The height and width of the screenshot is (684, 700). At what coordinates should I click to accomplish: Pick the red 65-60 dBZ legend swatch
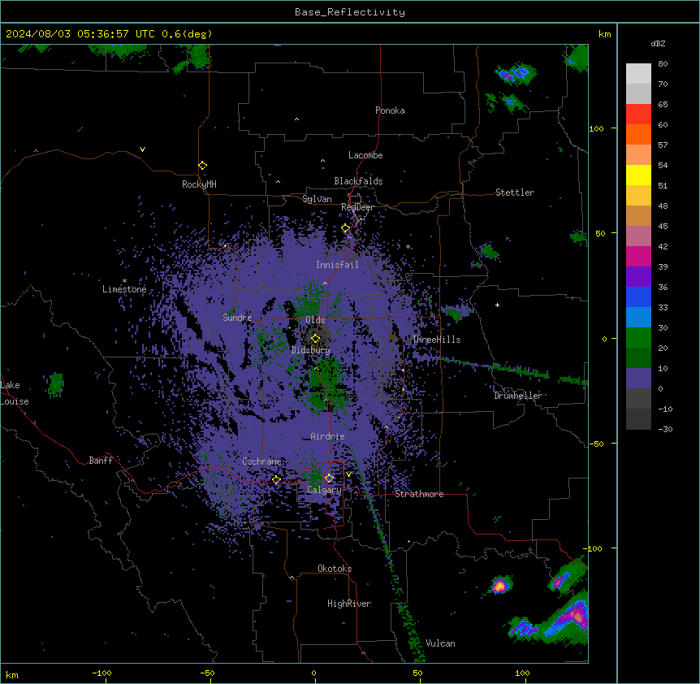tap(638, 115)
